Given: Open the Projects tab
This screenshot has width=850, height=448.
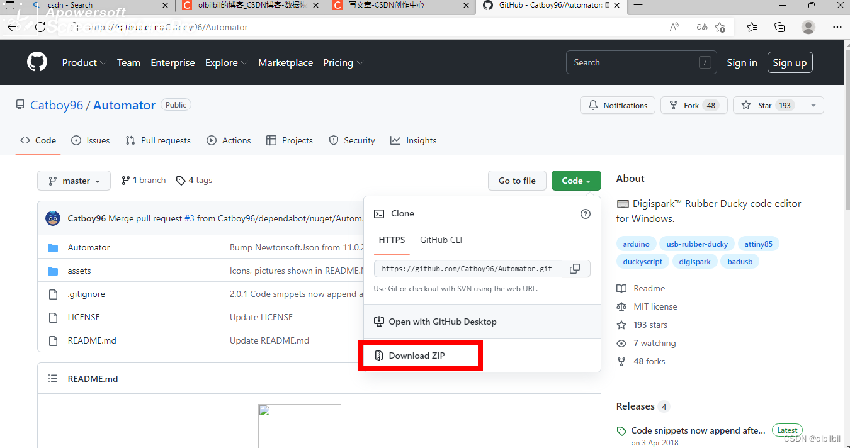Looking at the screenshot, I should 290,140.
